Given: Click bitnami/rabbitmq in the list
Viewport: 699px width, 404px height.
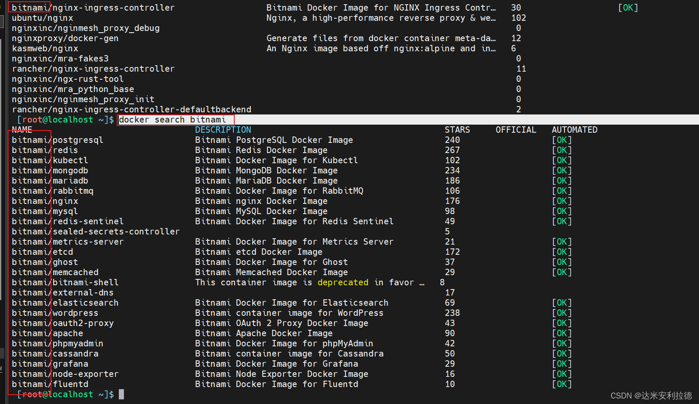Looking at the screenshot, I should pyautogui.click(x=52, y=191).
